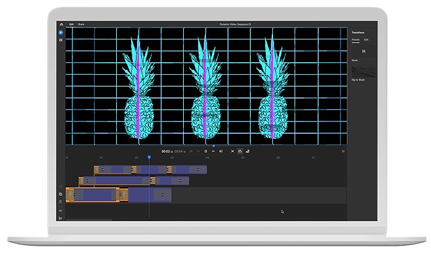Click the duplicate clip icon left of timeline
Viewport: 431px width, 254px height.
click(60, 194)
